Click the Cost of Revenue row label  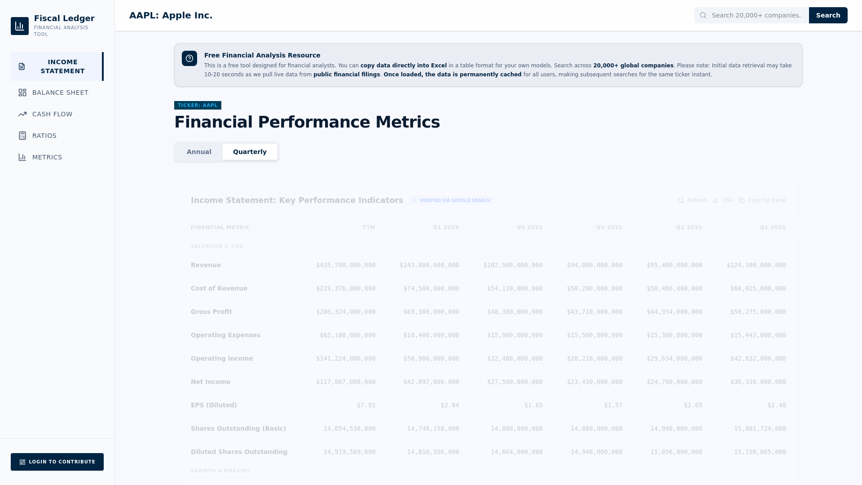pyautogui.click(x=219, y=288)
